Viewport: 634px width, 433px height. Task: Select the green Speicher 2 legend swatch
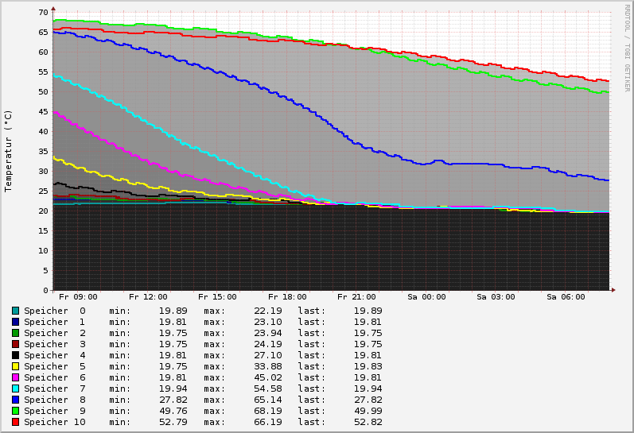pyautogui.click(x=15, y=333)
